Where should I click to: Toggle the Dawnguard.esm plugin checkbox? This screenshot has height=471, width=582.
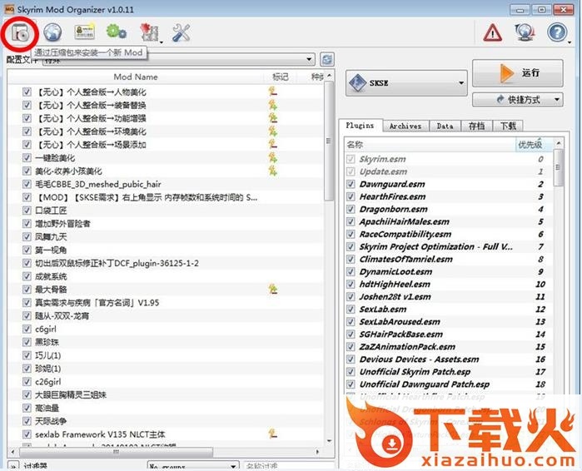[x=351, y=184]
